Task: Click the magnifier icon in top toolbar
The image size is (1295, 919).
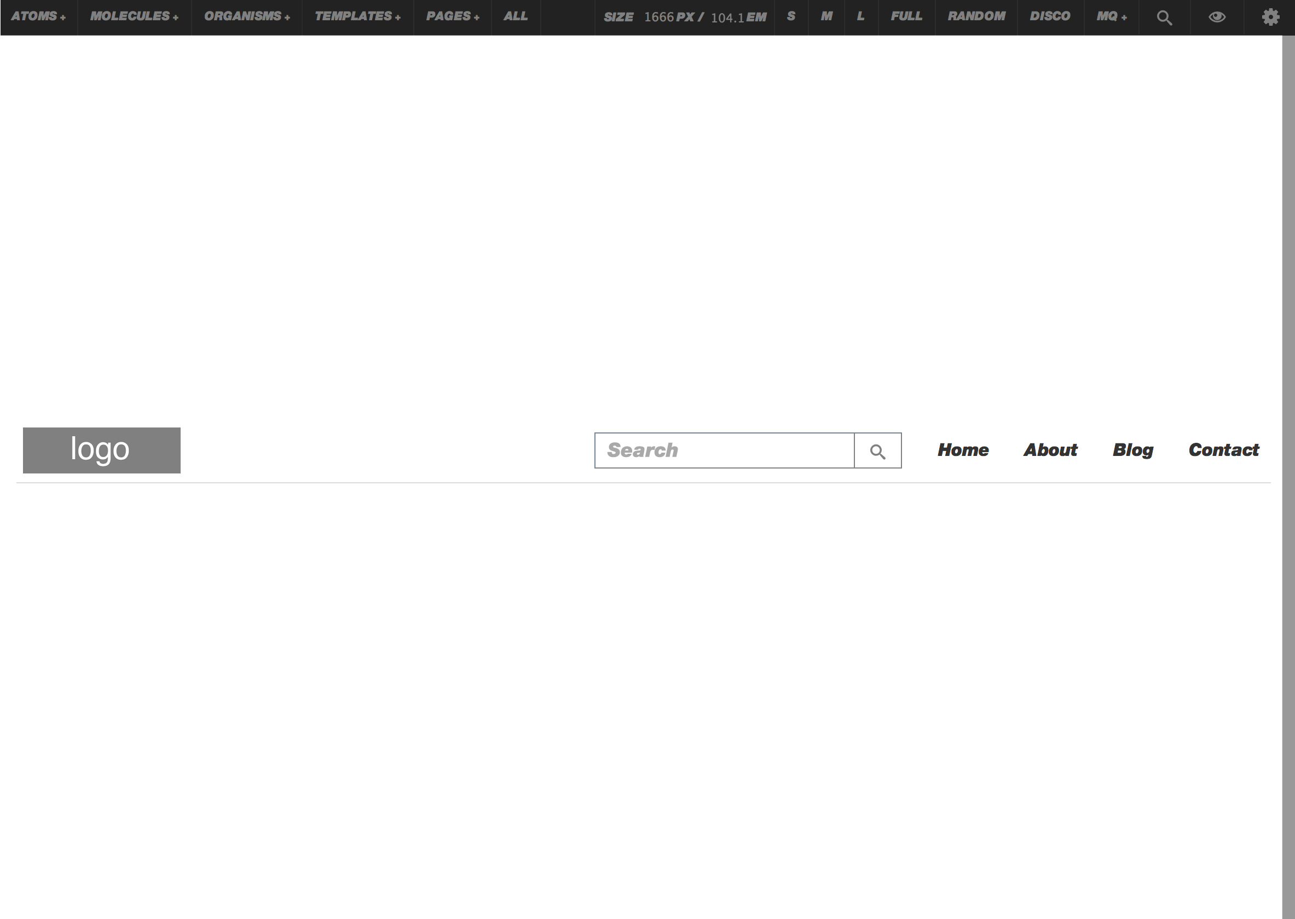Action: pos(1164,18)
